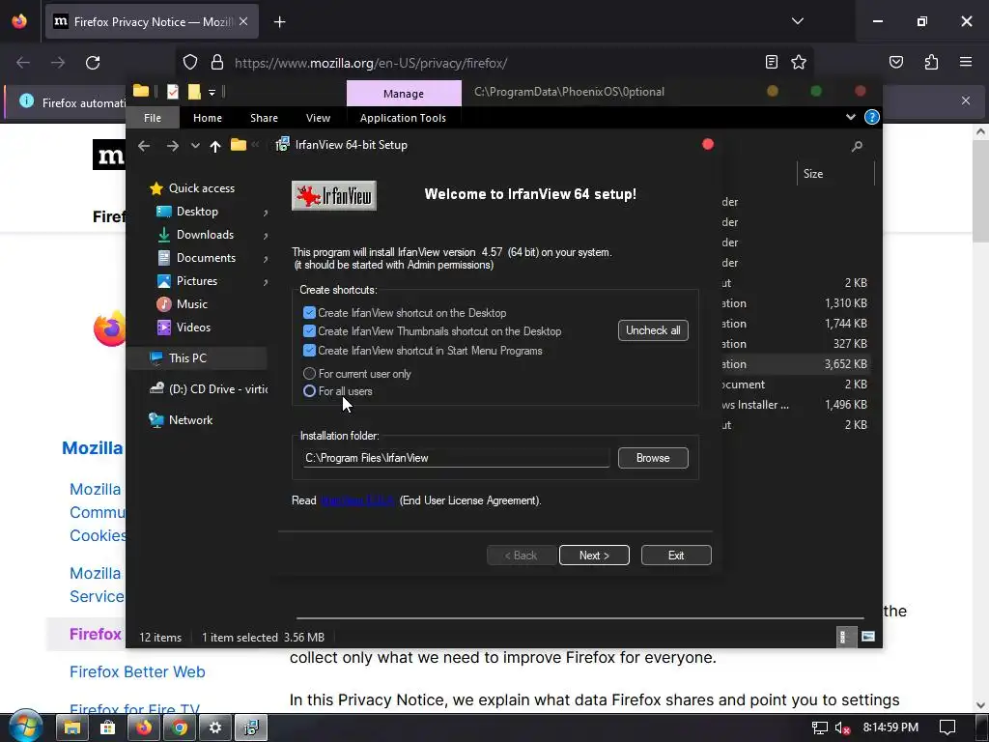Click the IrfanView logo image
The height and width of the screenshot is (742, 989).
tap(333, 195)
